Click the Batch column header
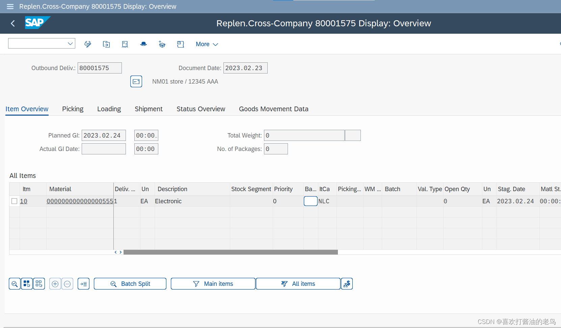 pyautogui.click(x=399, y=189)
